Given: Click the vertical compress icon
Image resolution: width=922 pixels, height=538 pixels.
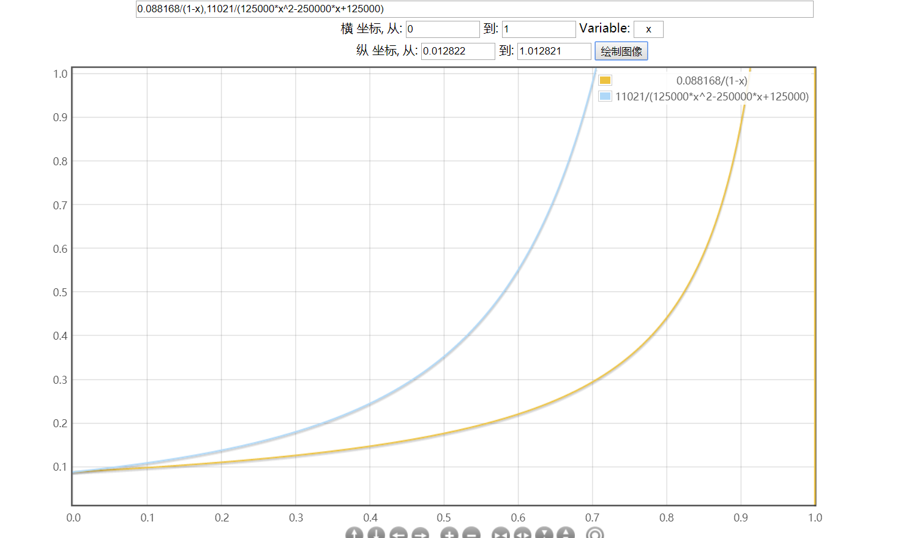Looking at the screenshot, I should pos(544,534).
